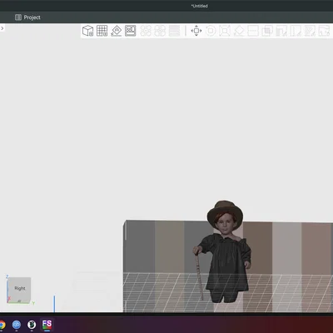Click the diamond text label toolbar icon
The width and height of the screenshot is (333, 333).
(117, 31)
